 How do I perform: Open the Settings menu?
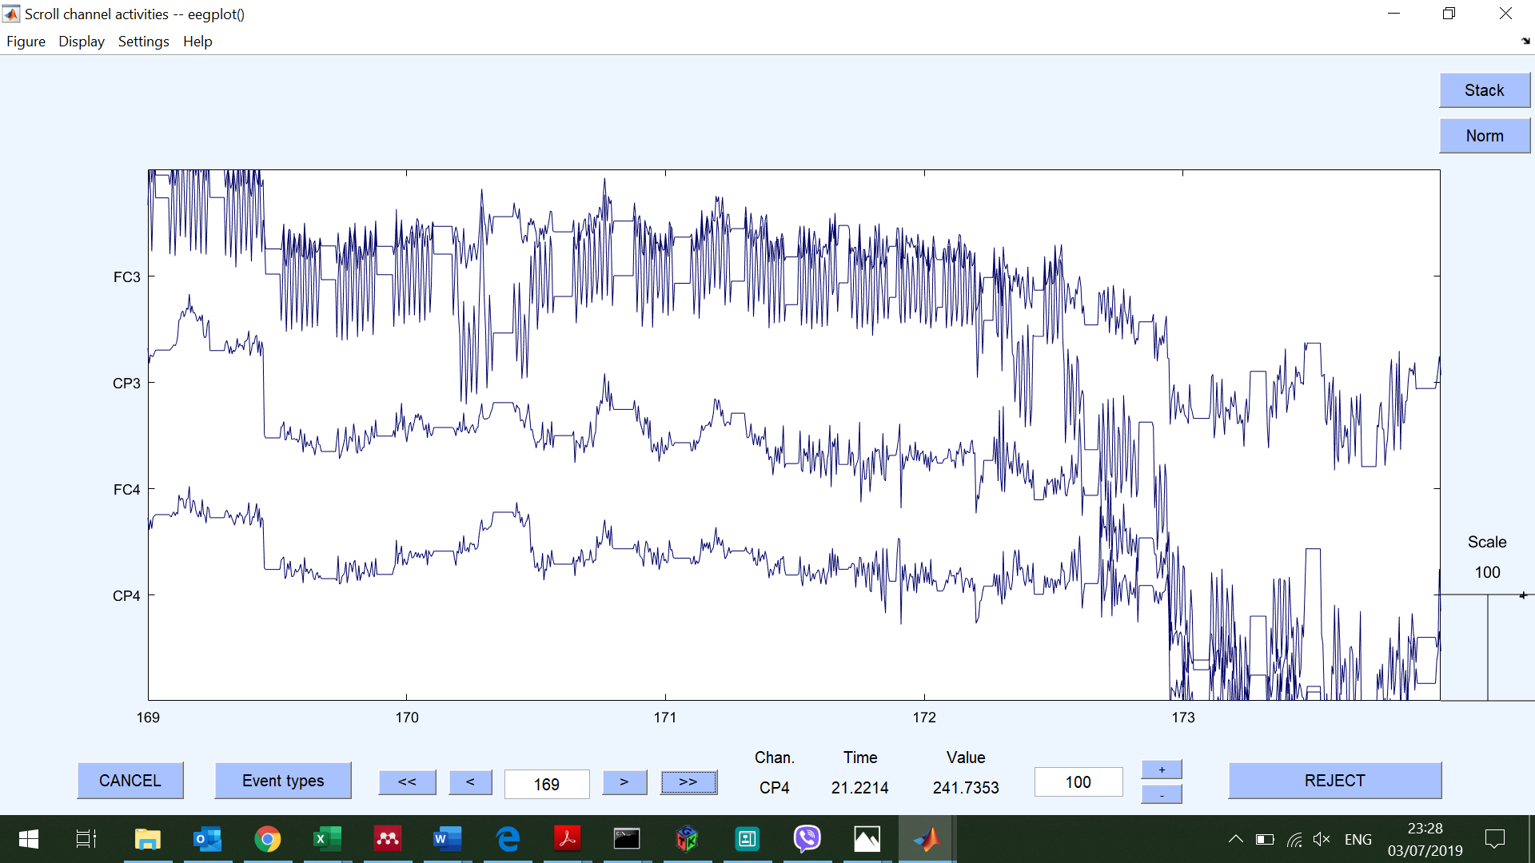[143, 42]
